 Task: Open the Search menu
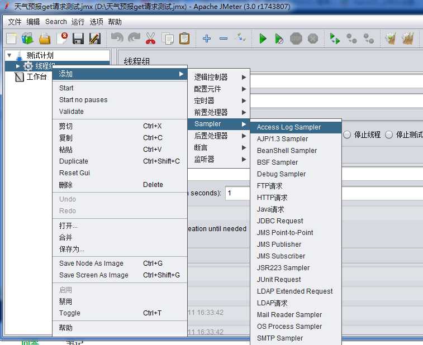point(56,22)
